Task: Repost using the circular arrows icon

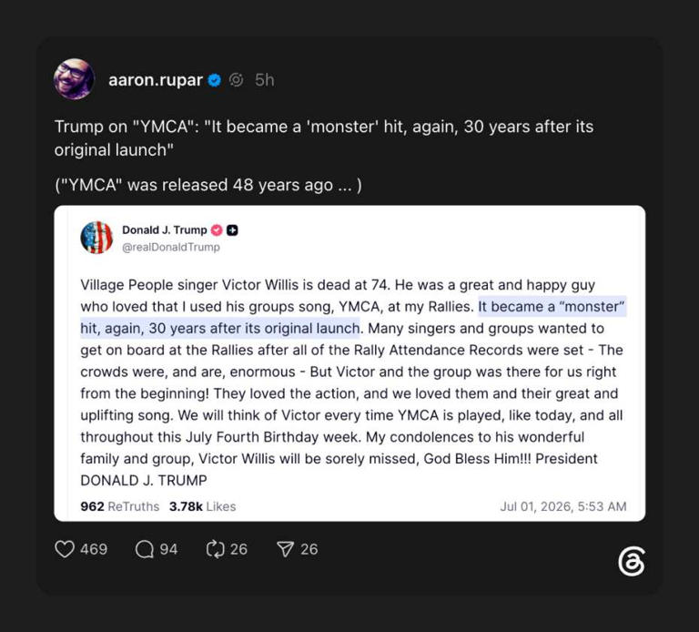Action: pos(216,549)
